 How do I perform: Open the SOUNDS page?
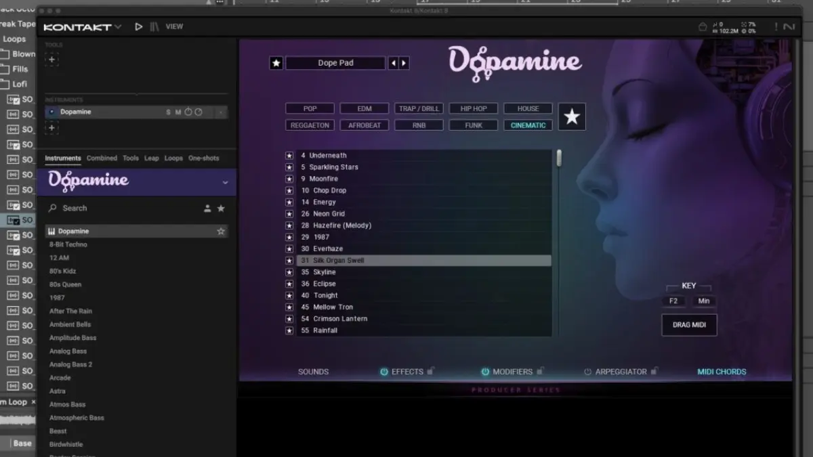click(313, 372)
